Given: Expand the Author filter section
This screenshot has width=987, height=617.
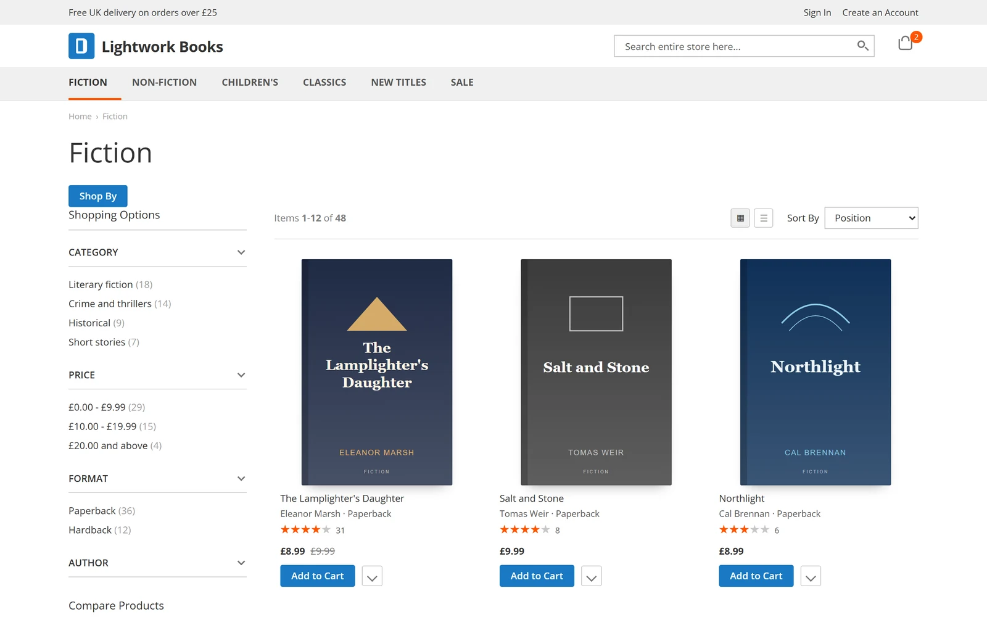Looking at the screenshot, I should click(157, 563).
